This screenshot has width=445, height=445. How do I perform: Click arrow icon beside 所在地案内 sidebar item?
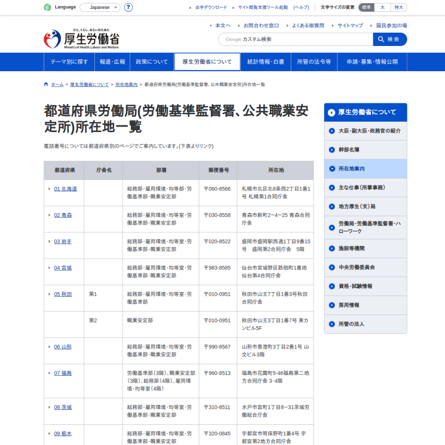(x=332, y=169)
